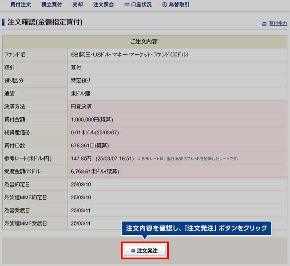The width and height of the screenshot is (290, 266).
Task: Click 参考レート(米ドル/円) label
Action: 28,158
